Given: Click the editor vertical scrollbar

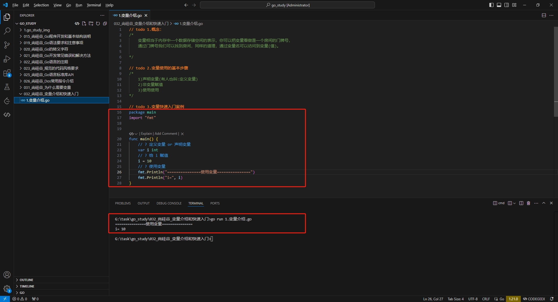Looking at the screenshot, I should point(556,72).
